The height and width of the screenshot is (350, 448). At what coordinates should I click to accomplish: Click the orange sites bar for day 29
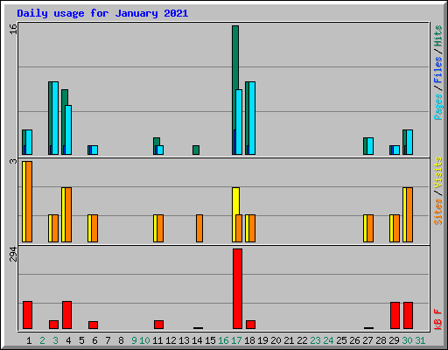(396, 228)
